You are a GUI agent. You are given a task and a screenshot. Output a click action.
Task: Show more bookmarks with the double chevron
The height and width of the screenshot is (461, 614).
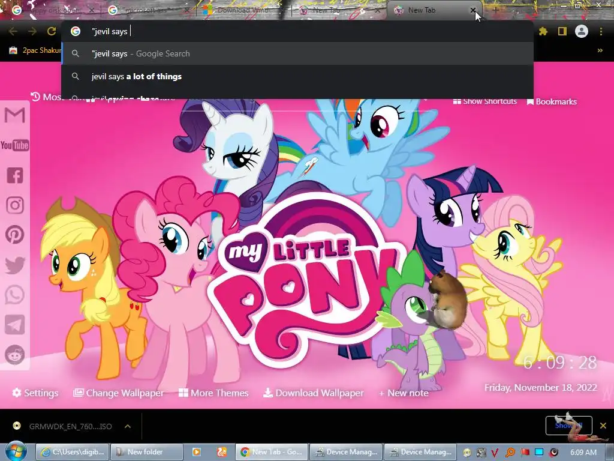coord(600,50)
